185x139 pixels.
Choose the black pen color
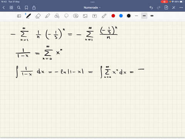(x=129, y=16)
